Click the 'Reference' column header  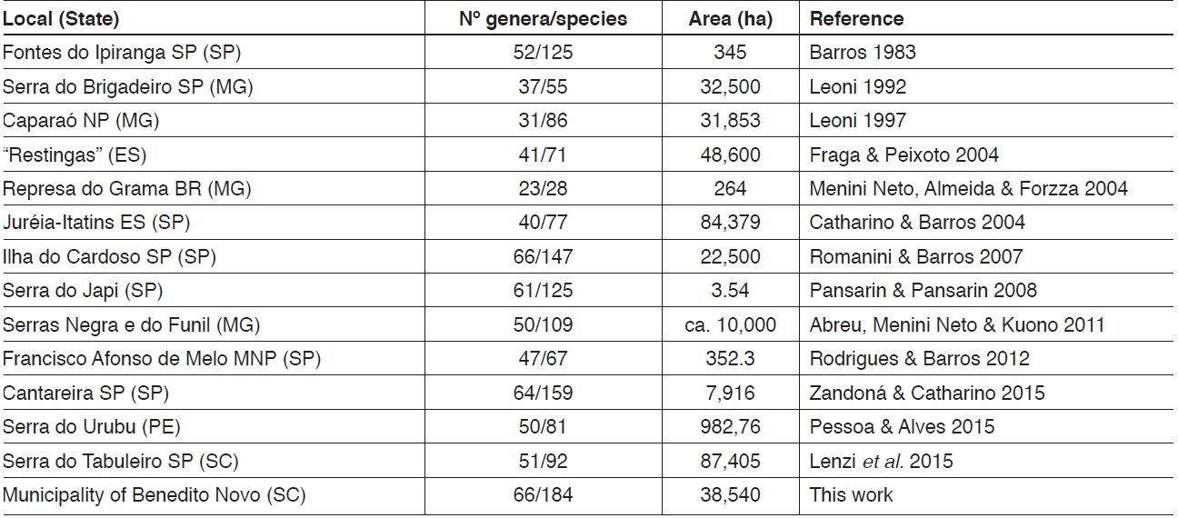856,18
